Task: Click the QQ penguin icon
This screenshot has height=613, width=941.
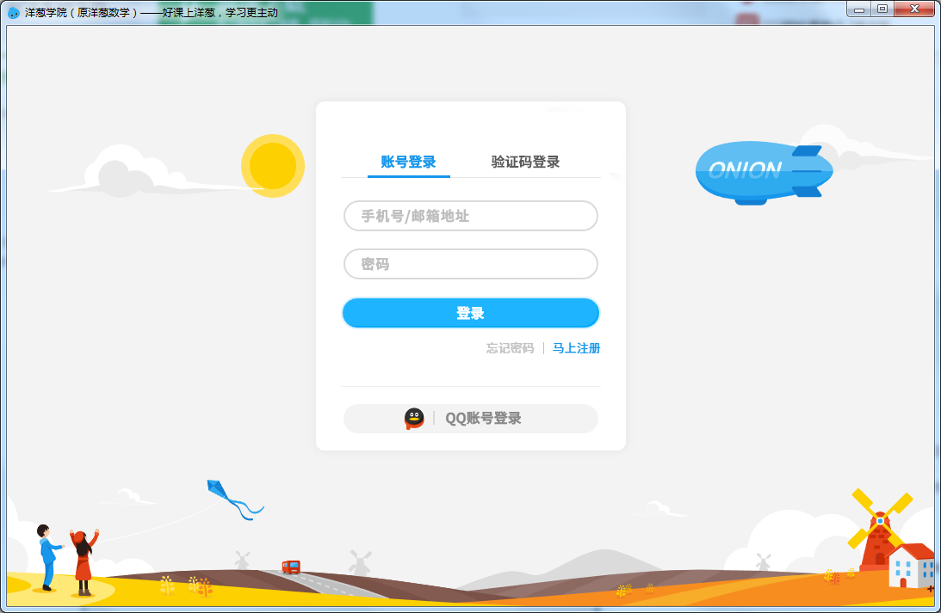Action: point(413,419)
